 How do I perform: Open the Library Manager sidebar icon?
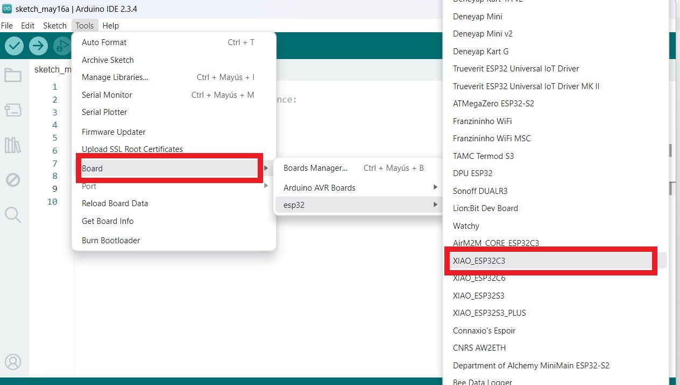[x=13, y=145]
